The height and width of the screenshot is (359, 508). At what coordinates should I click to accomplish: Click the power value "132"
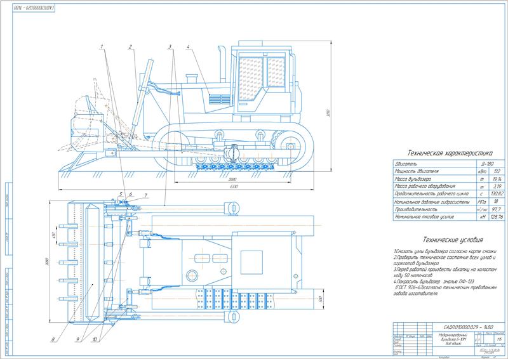tap(497, 171)
